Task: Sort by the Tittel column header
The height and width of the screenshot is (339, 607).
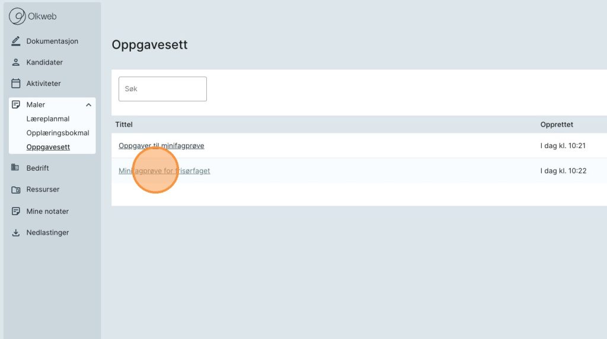Action: [124, 124]
